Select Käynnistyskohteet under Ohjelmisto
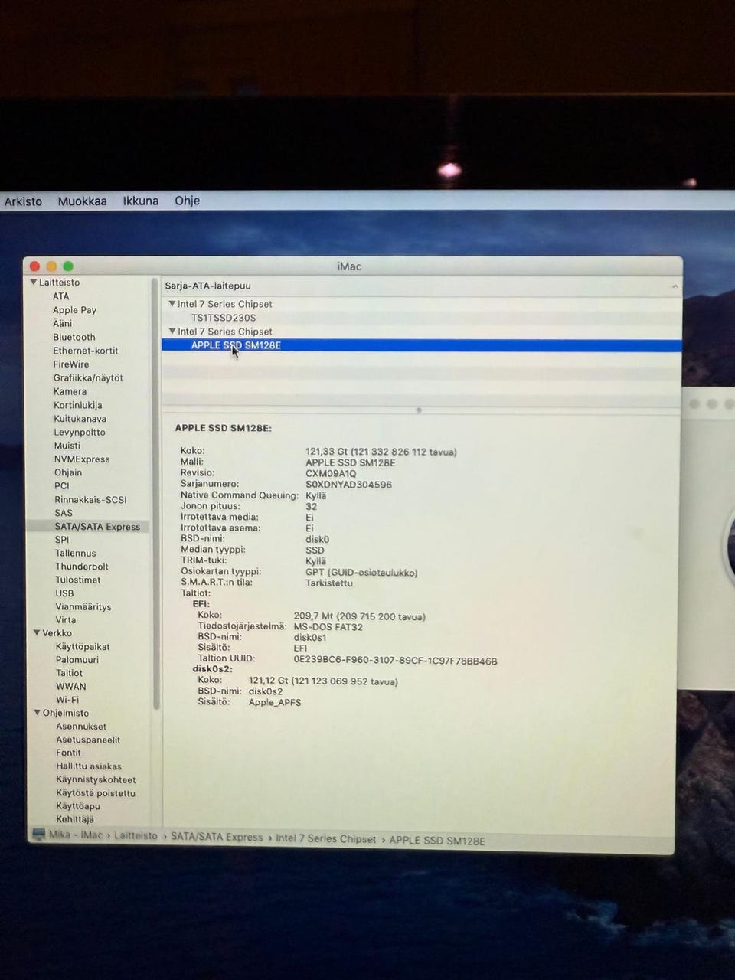The height and width of the screenshot is (980, 735). point(96,780)
